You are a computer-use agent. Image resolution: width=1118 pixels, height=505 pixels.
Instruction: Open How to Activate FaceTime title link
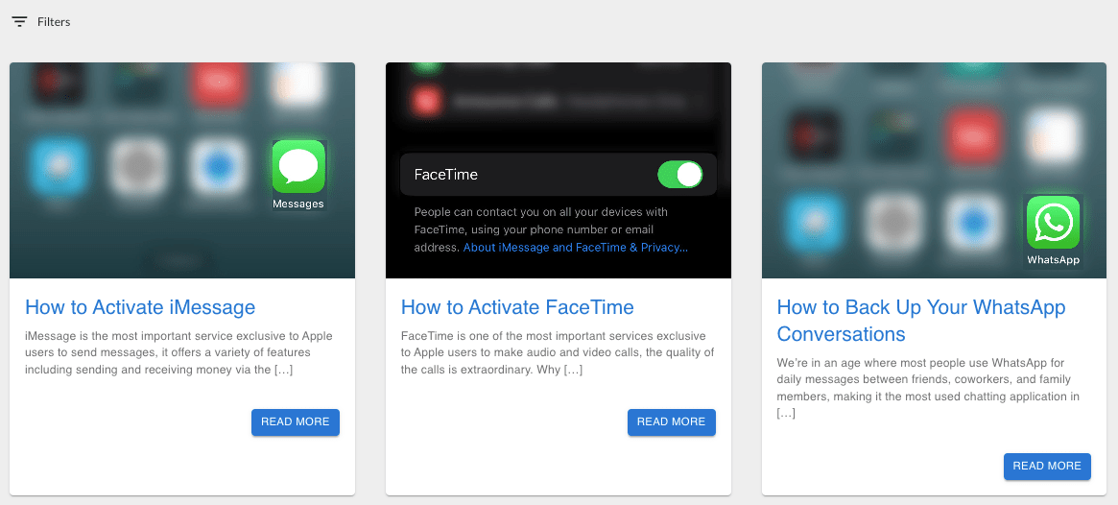point(517,307)
